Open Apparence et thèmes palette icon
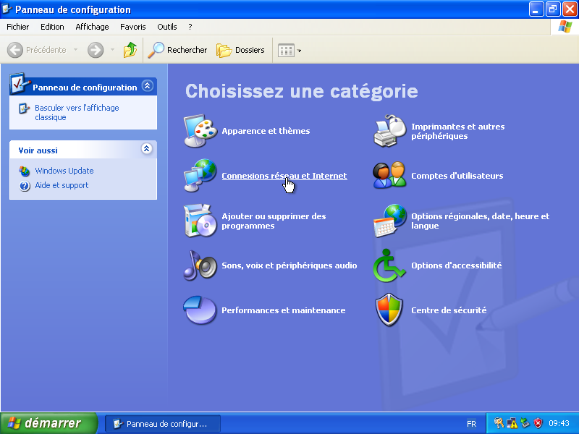The image size is (579, 434). tap(200, 131)
